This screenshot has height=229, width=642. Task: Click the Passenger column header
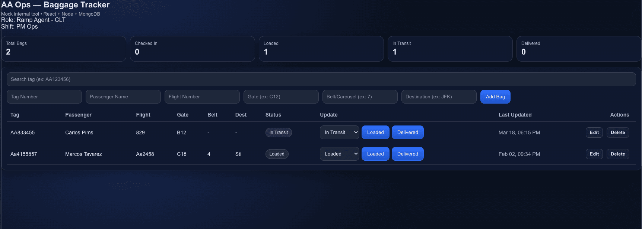point(78,115)
